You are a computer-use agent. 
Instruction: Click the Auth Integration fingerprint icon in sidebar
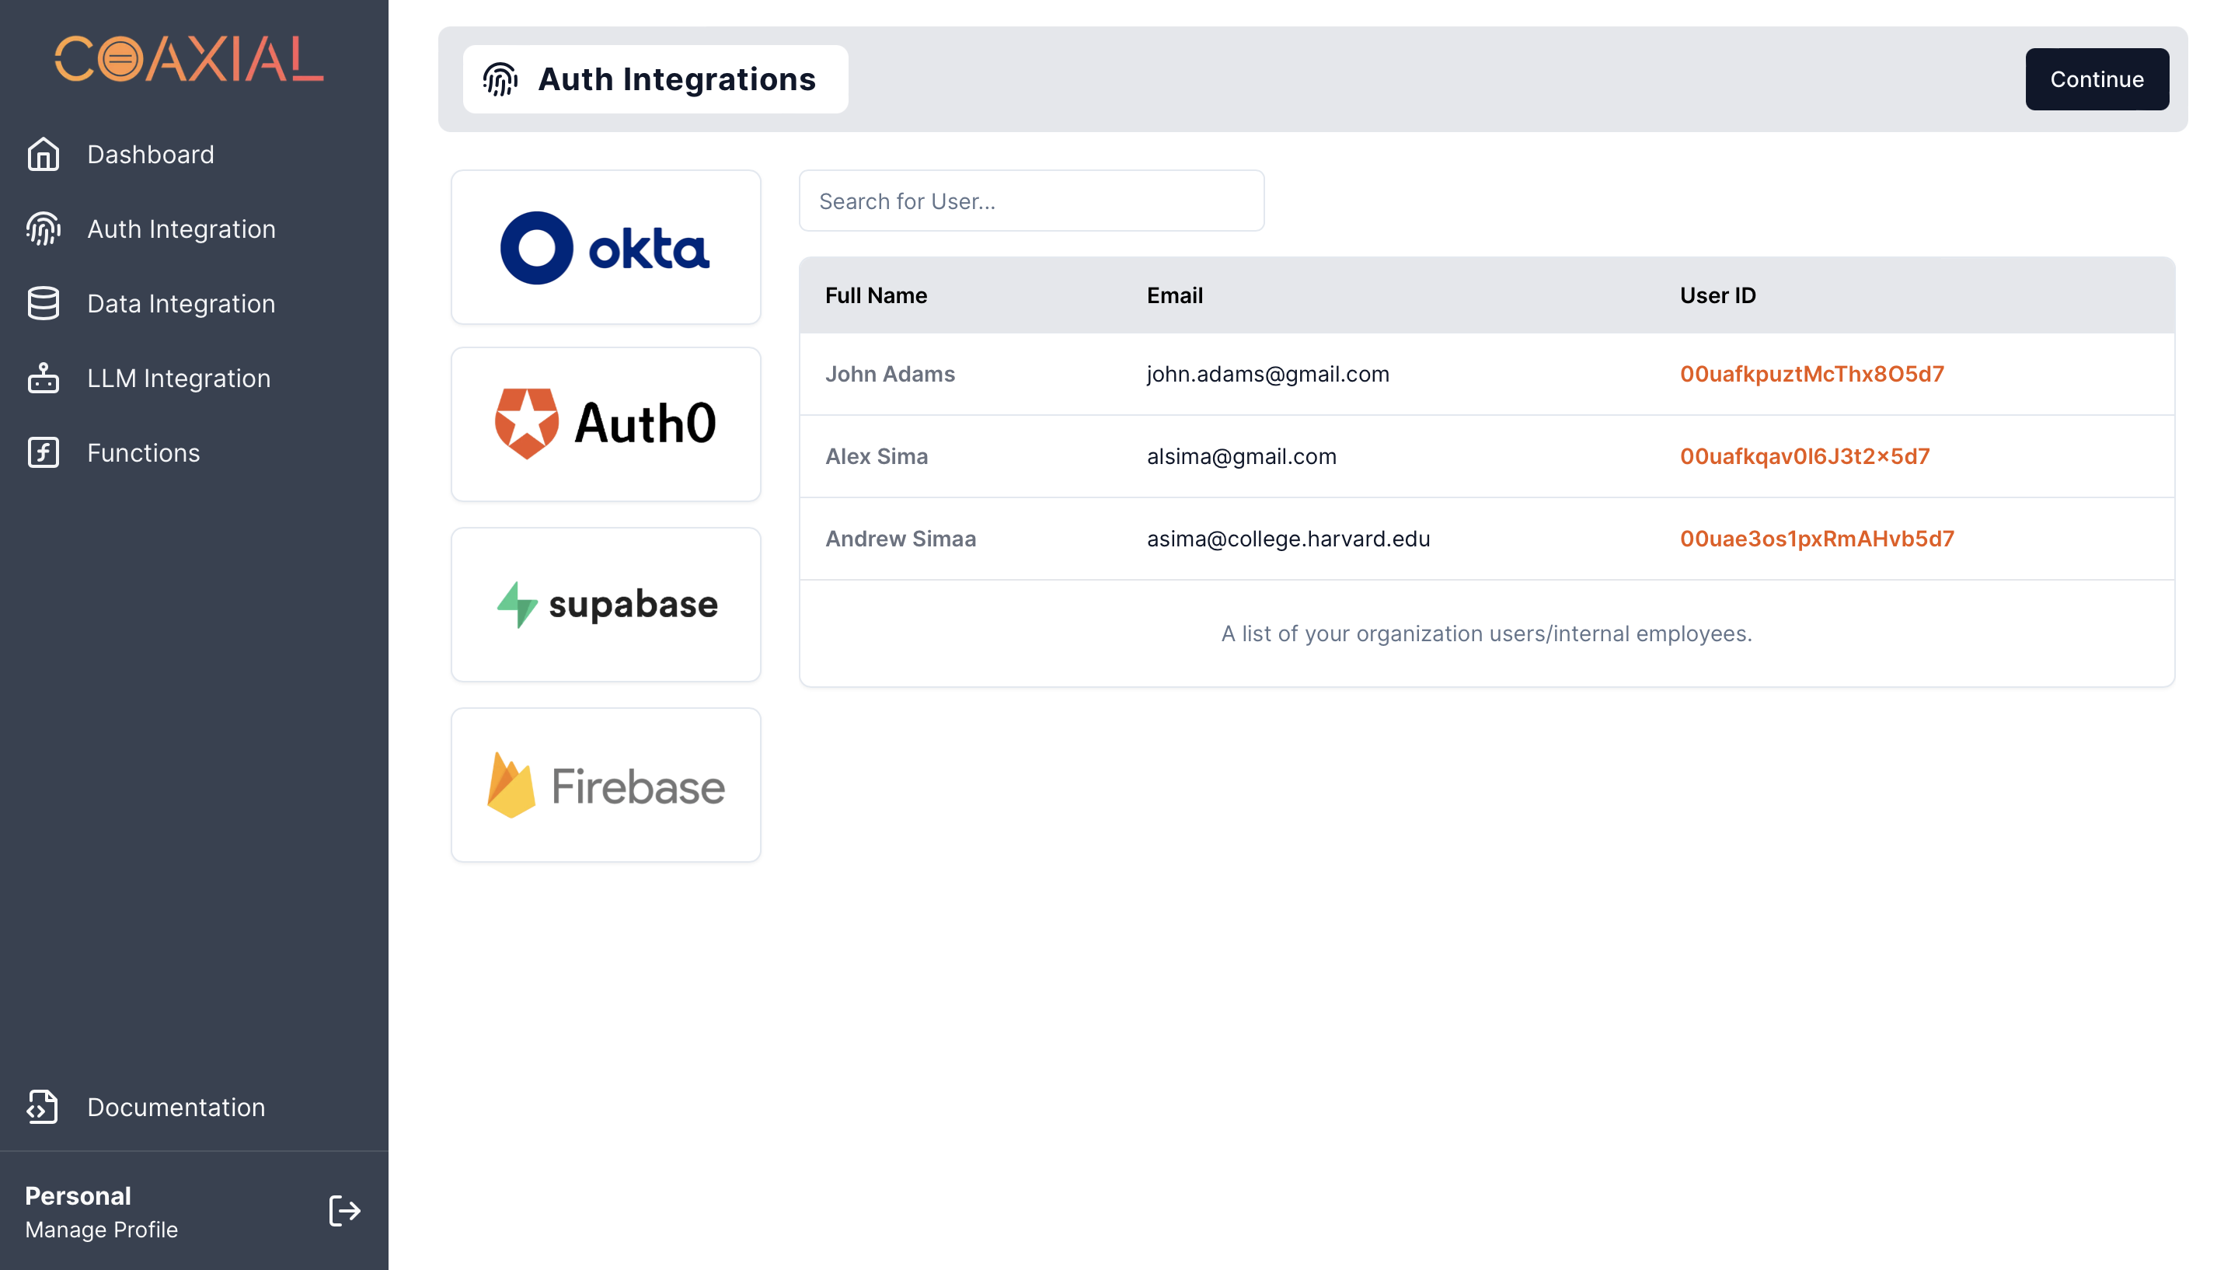coord(43,229)
